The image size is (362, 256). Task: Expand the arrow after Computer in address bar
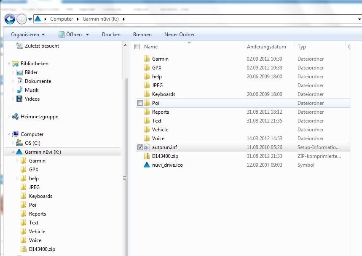click(x=78, y=19)
